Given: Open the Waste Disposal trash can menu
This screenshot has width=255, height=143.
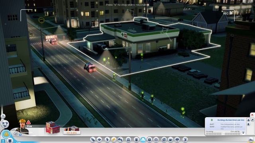Looking at the screenshot, I should (136, 139).
